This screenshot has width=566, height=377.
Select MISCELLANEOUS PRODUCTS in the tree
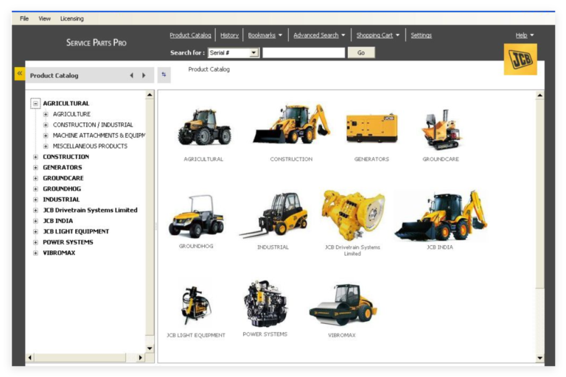90,146
